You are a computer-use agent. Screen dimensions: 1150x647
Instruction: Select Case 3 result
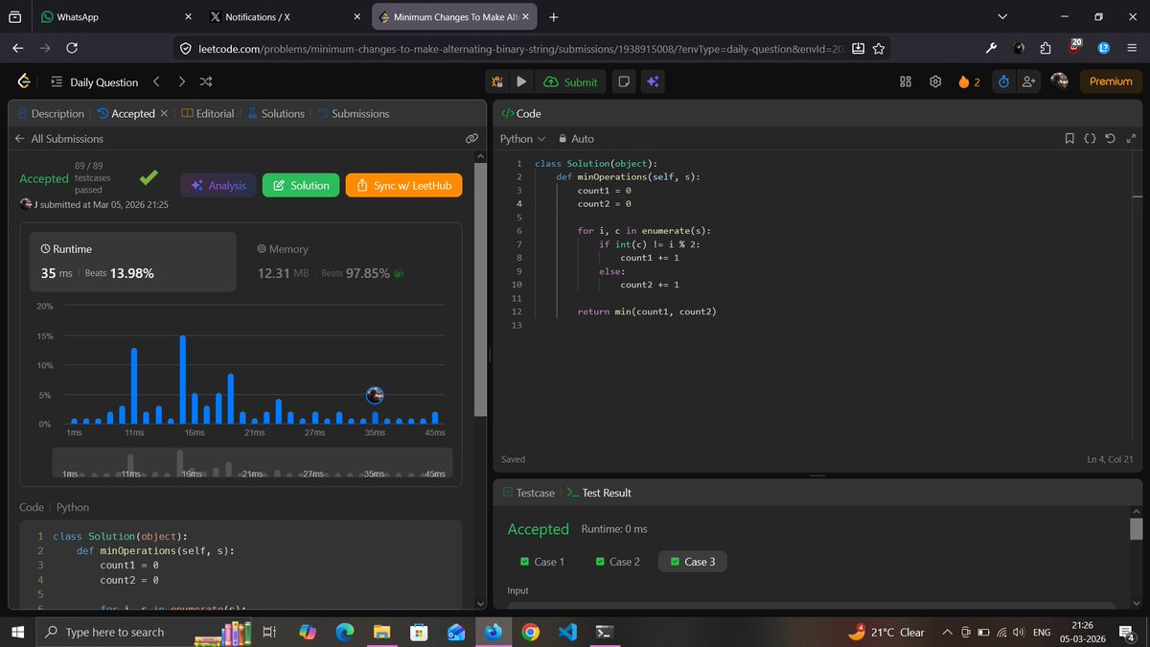693,562
